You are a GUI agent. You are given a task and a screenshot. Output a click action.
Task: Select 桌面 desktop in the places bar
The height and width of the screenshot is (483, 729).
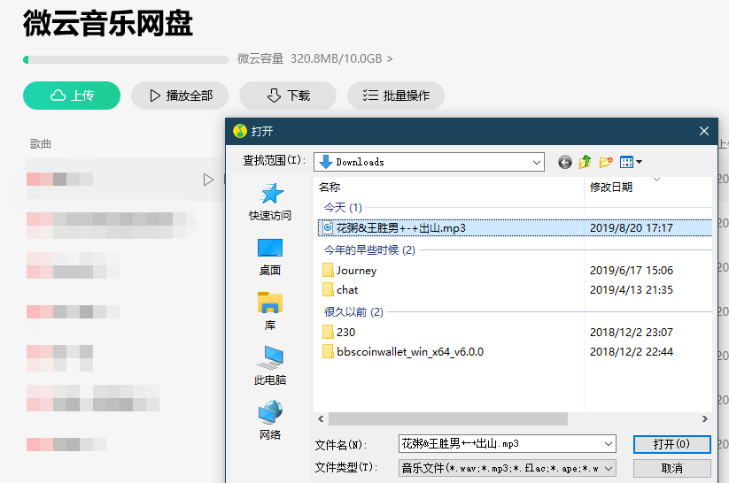click(270, 257)
